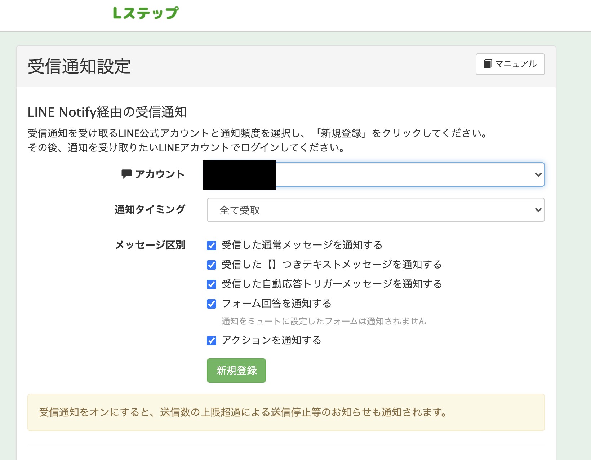Click the speech bubble icon beside アカウント
The image size is (591, 460).
[126, 174]
